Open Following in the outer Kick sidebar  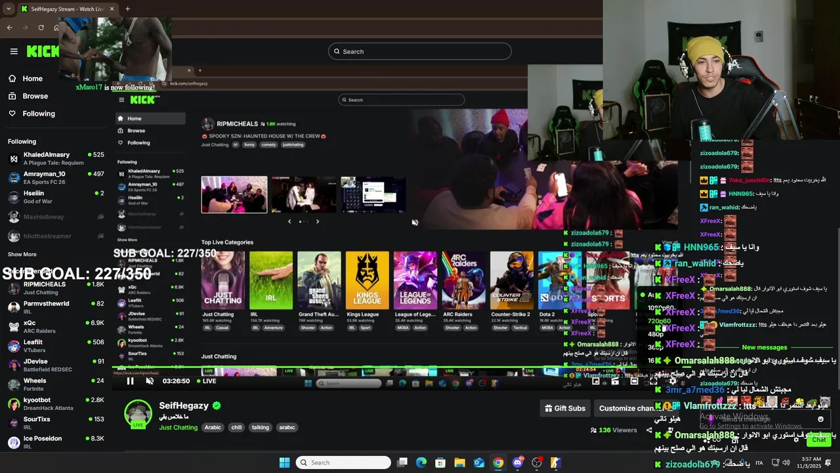[x=31, y=114]
